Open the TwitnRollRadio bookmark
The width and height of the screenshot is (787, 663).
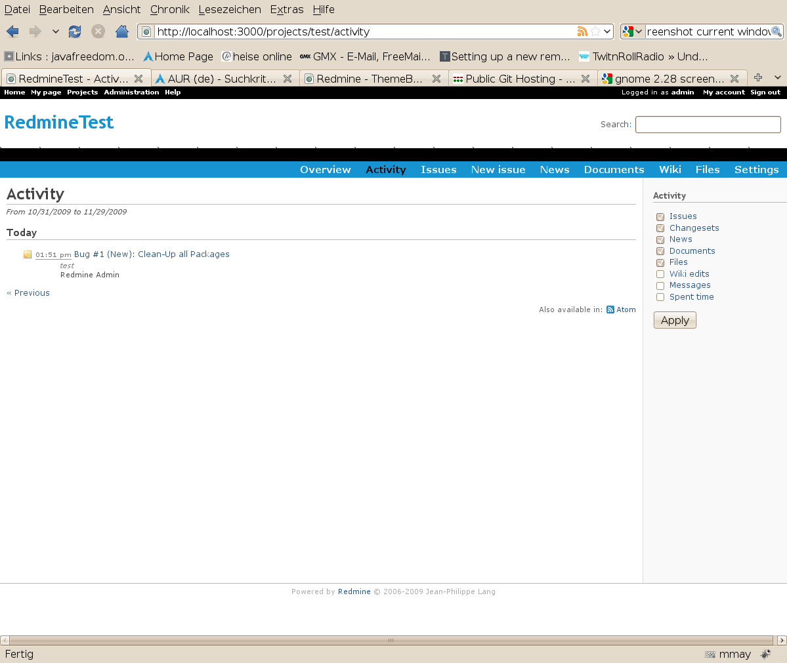coord(643,56)
